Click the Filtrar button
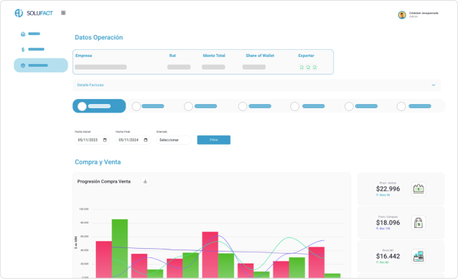 point(213,140)
